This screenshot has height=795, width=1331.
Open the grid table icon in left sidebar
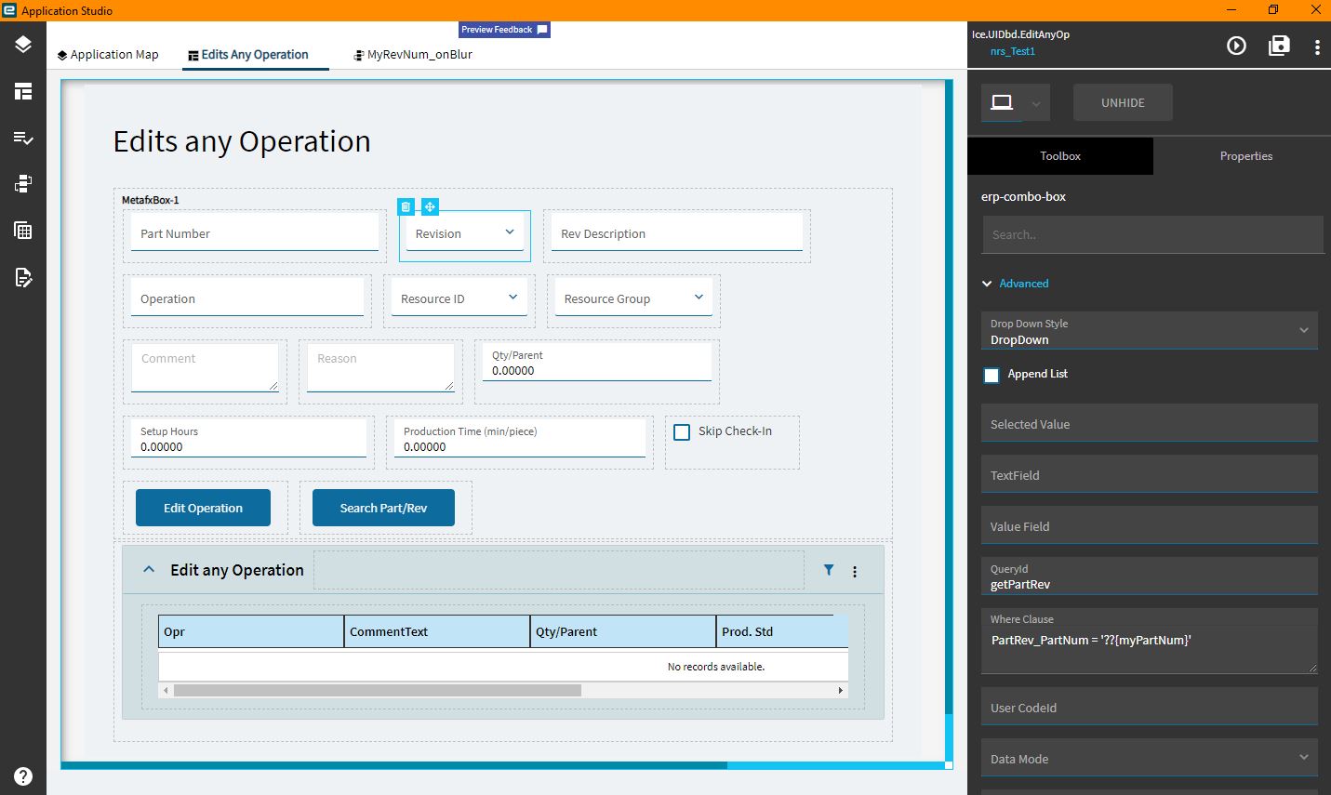click(x=23, y=231)
